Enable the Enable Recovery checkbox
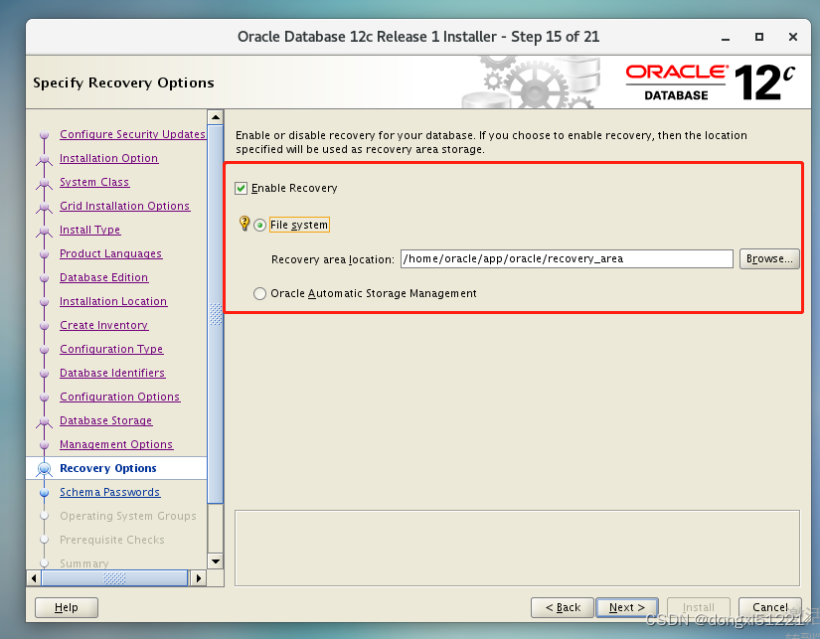820x639 pixels. click(x=243, y=187)
